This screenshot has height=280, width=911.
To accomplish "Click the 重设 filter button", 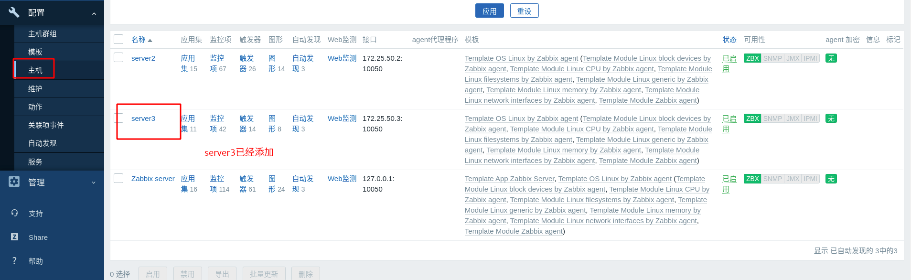I will [525, 11].
